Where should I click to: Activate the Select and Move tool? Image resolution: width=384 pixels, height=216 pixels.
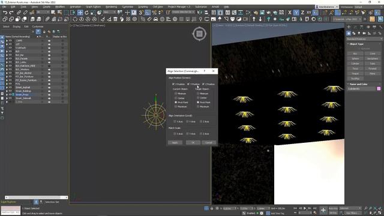point(80,12)
